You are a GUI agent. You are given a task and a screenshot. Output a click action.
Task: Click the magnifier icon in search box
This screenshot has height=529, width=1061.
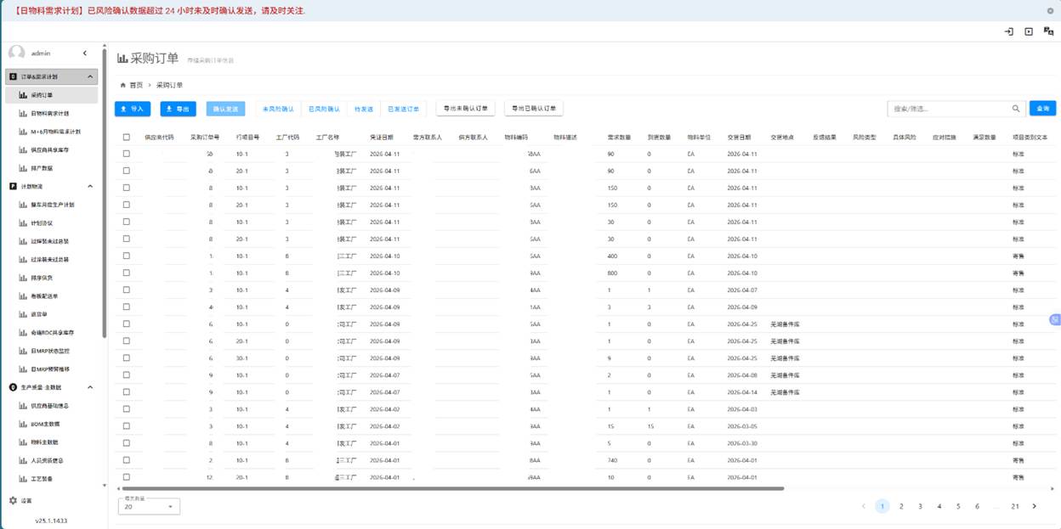coord(1015,109)
